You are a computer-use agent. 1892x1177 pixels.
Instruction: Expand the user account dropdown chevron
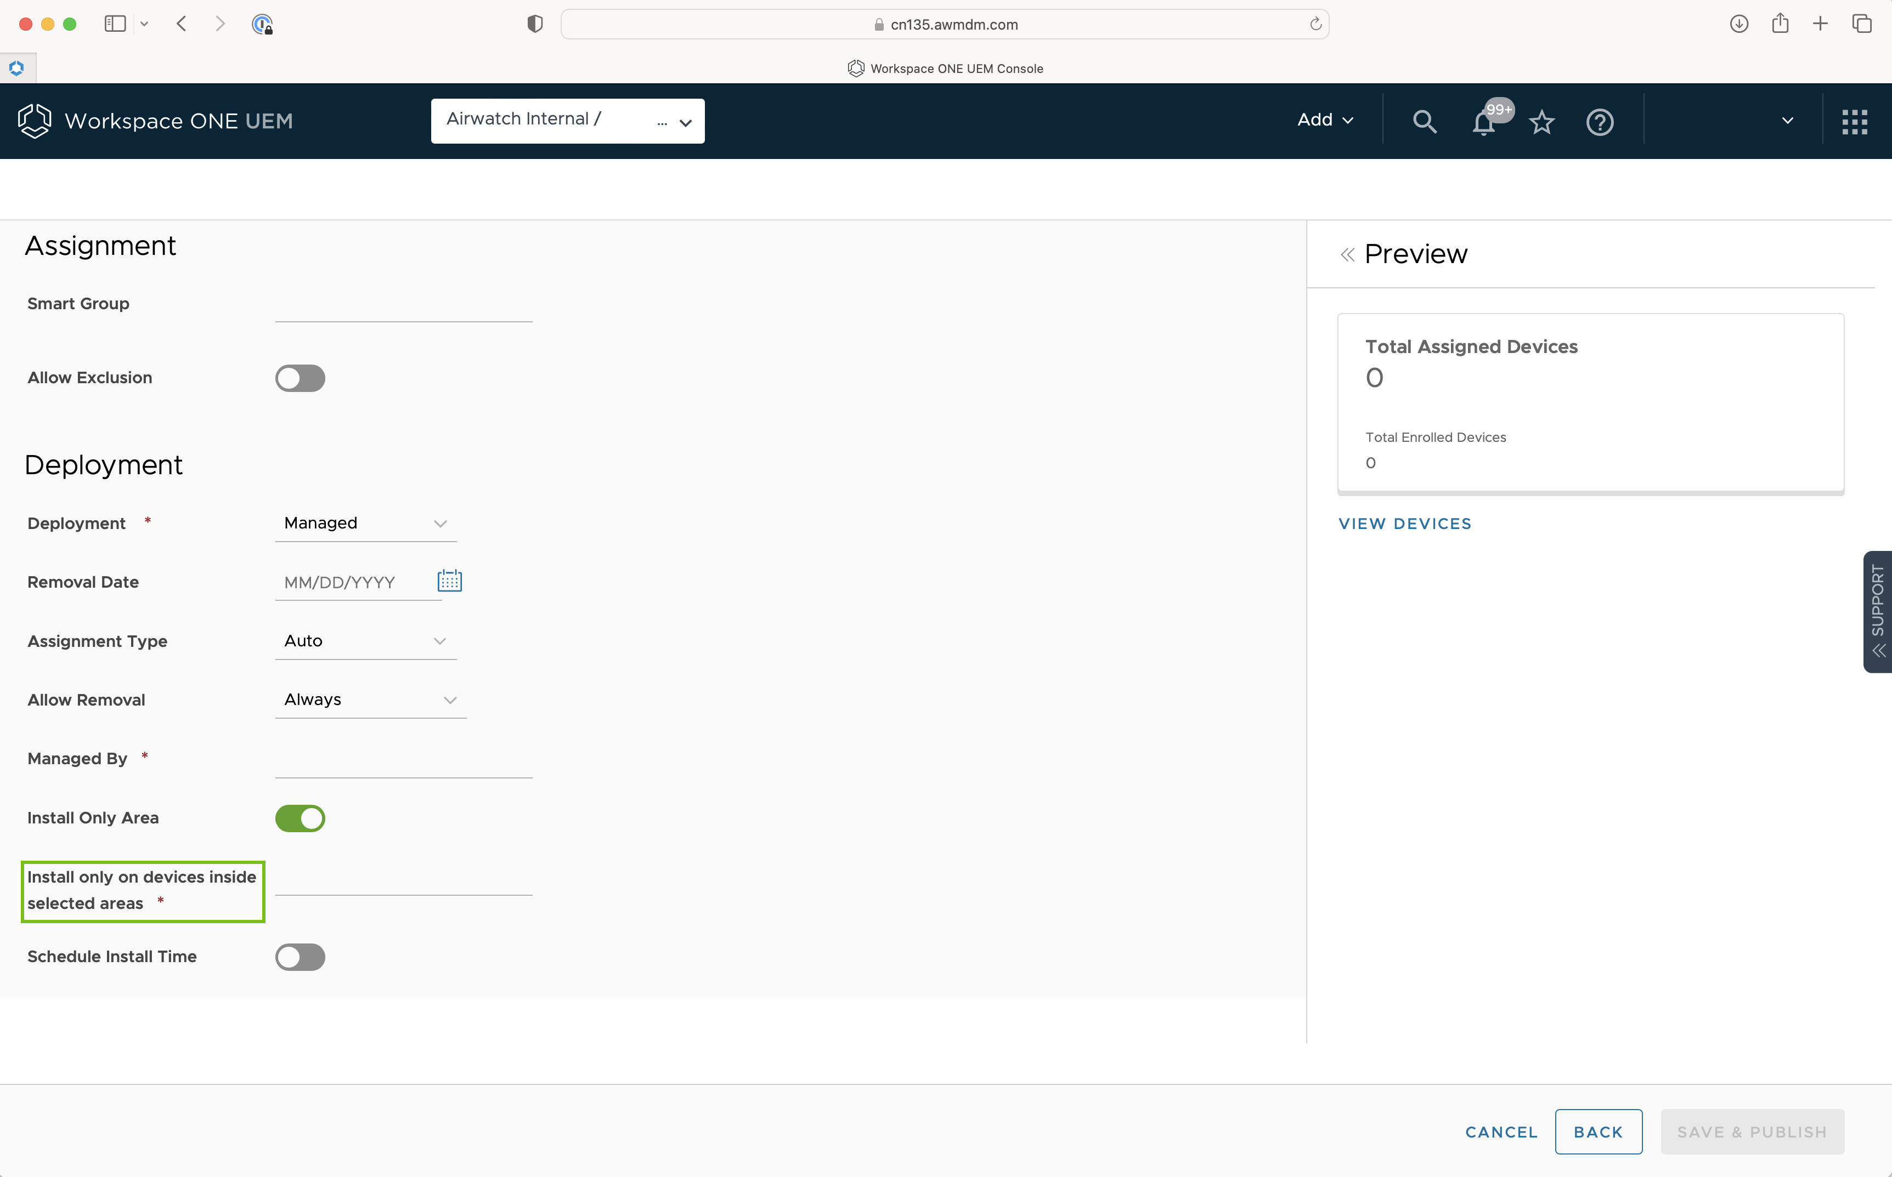pos(1788,121)
